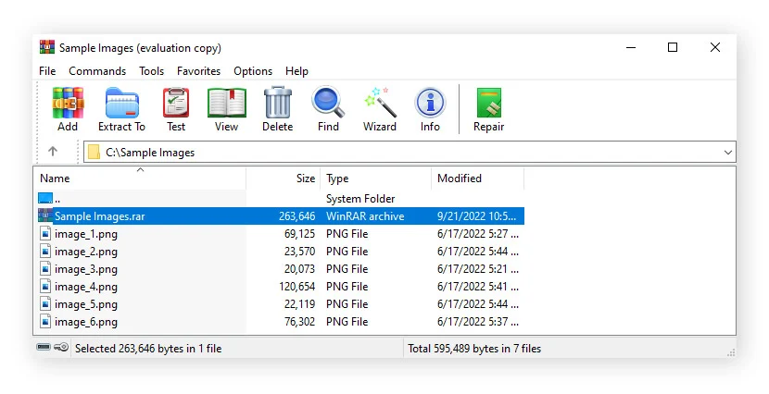Click the 6/17/2022 5:41 modified date
Screen dimensions: 769x394
(478, 287)
